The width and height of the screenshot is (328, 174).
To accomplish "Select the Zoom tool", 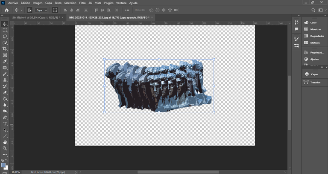I will coord(5,148).
